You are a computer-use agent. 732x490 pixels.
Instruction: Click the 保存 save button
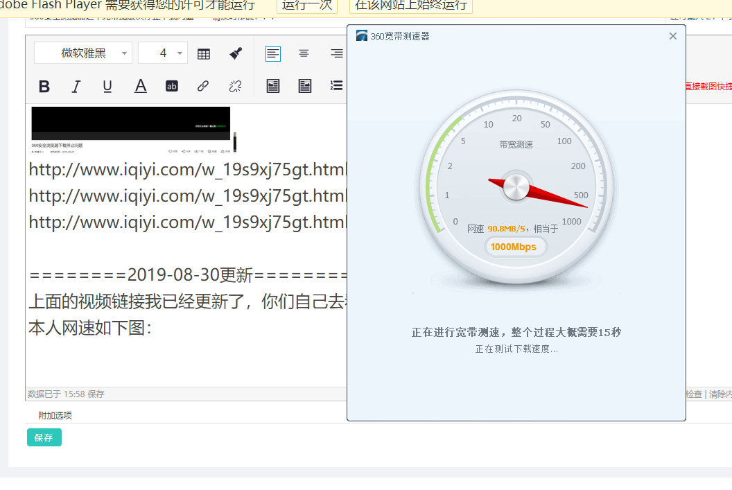tap(44, 438)
